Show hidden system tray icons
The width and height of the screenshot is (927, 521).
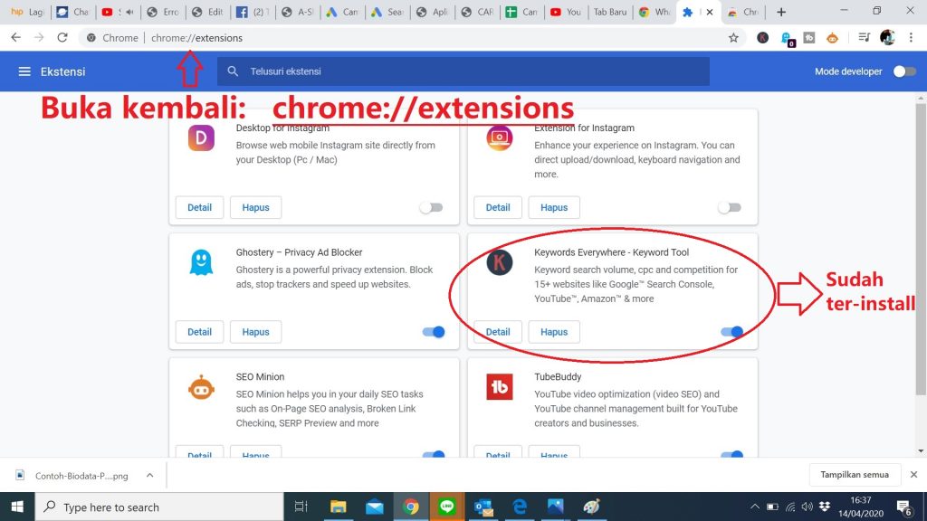click(x=755, y=507)
